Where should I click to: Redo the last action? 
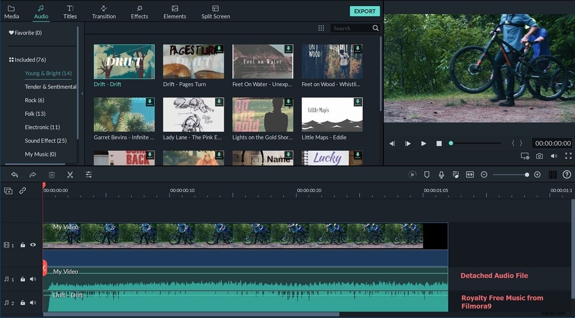(x=33, y=175)
